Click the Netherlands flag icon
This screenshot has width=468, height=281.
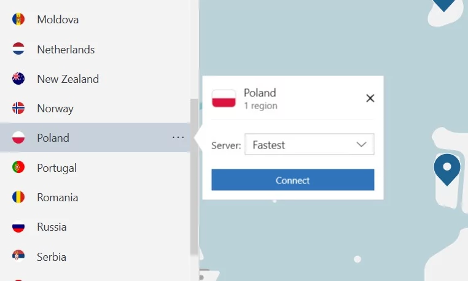(x=18, y=49)
